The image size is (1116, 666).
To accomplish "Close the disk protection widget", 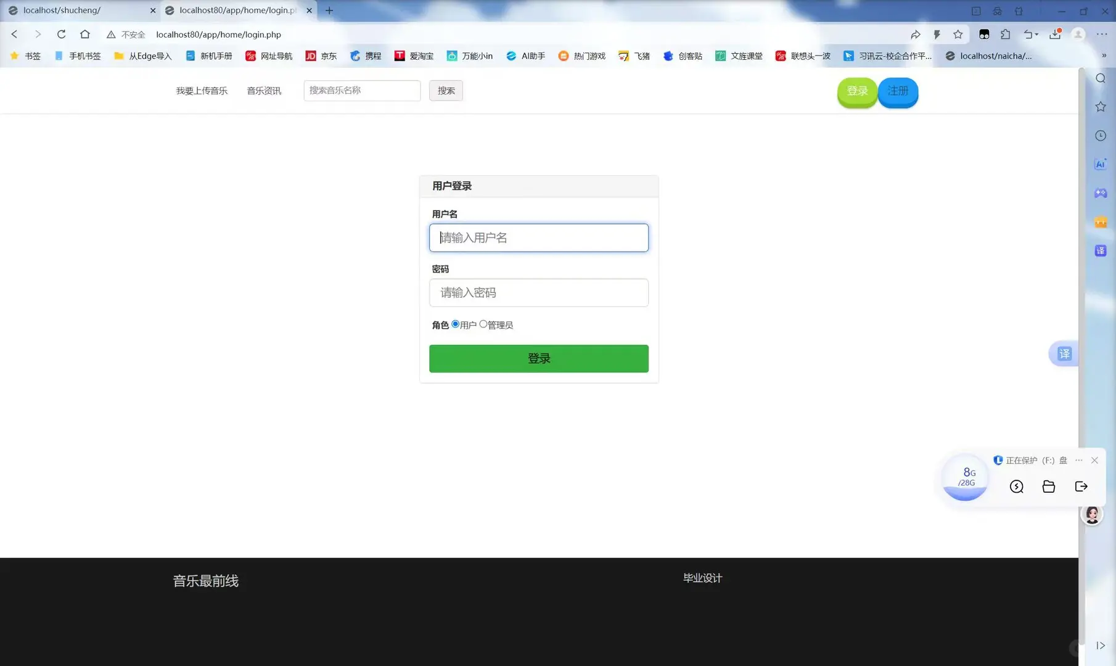I will [1094, 461].
